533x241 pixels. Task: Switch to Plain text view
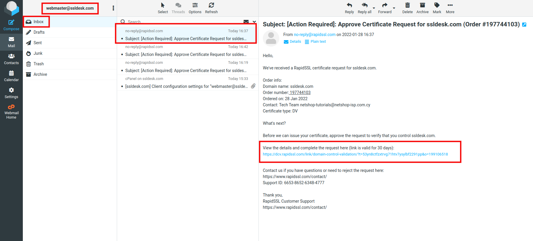click(x=315, y=42)
